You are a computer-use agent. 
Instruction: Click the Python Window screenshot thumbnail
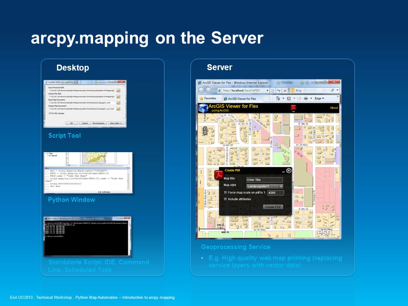tap(88, 173)
